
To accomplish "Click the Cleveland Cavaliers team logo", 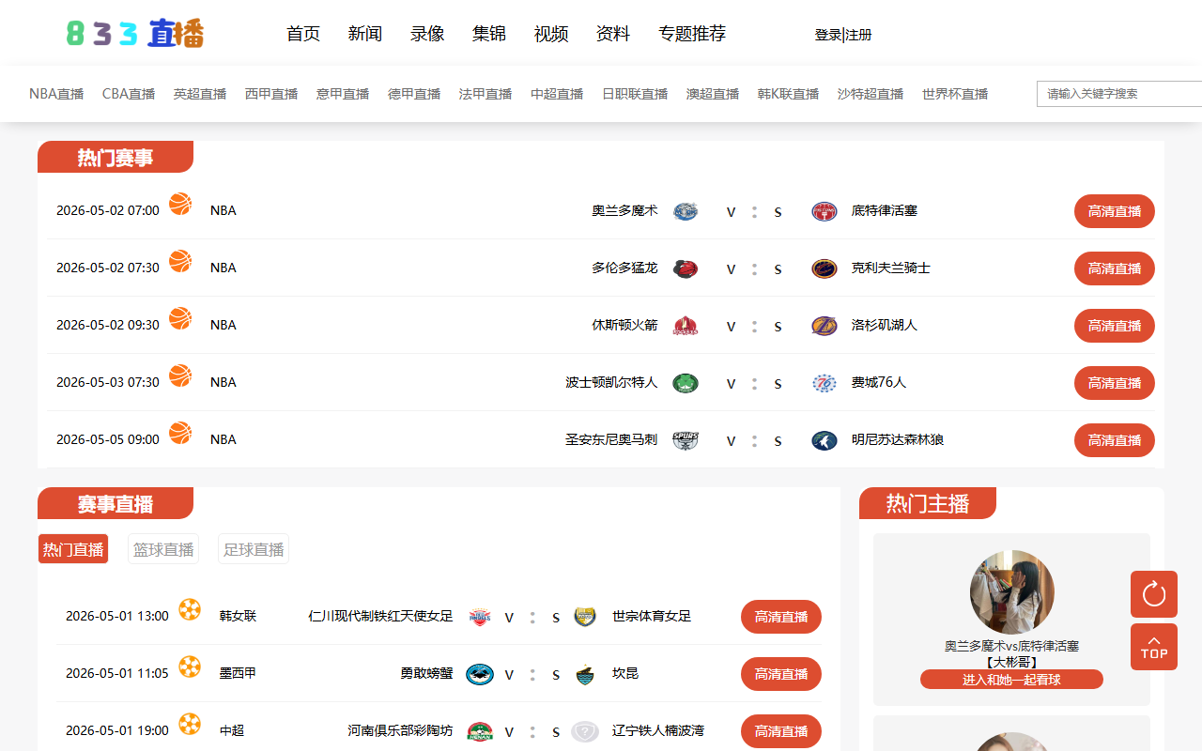I will point(824,268).
